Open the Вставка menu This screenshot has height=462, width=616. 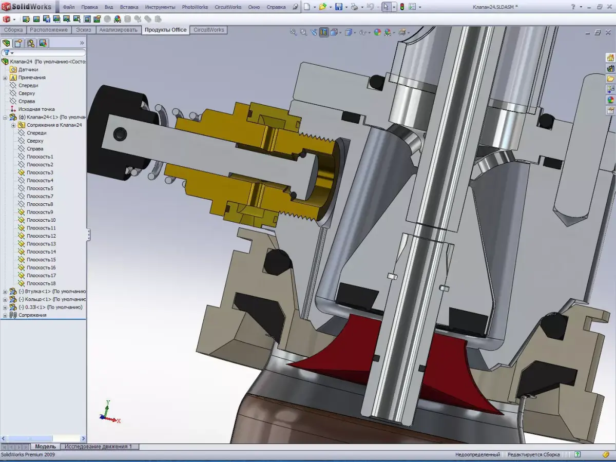tap(129, 7)
